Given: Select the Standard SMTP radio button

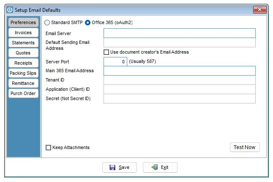Looking at the screenshot, I should (47, 23).
